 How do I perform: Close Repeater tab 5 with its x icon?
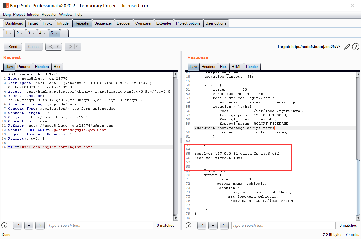point(56,33)
